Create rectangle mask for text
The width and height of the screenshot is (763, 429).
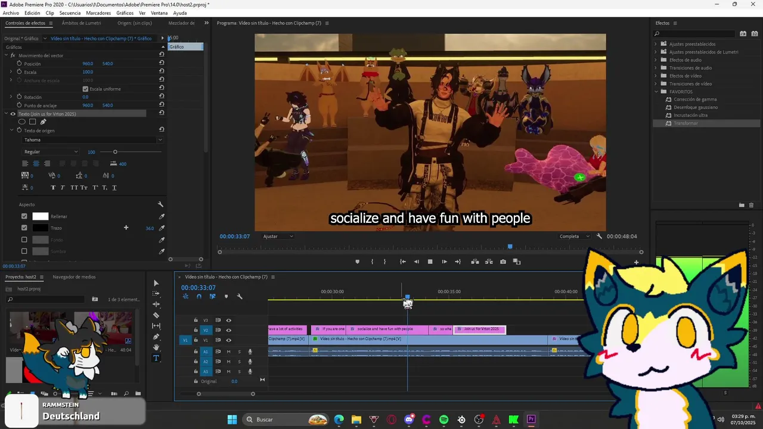32,122
